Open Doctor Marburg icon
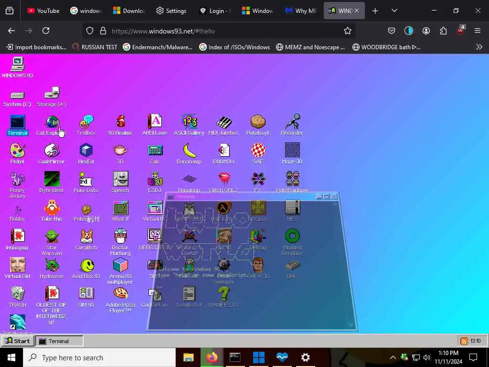 tap(120, 242)
